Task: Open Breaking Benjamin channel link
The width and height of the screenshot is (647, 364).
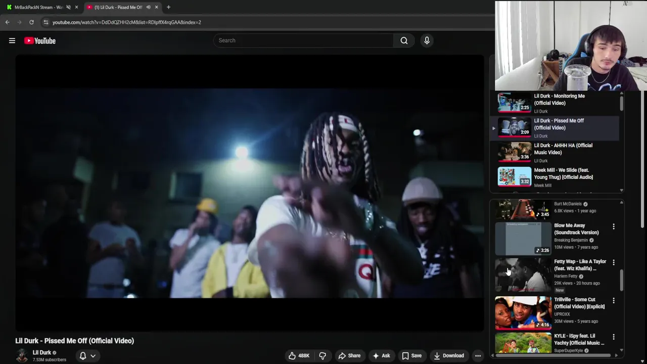Action: pyautogui.click(x=571, y=240)
